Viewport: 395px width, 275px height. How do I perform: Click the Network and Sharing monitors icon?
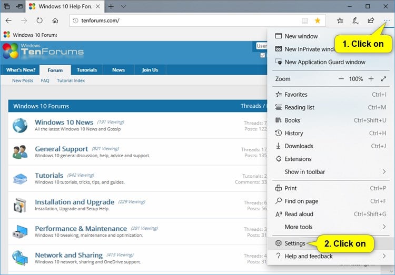pos(20,258)
